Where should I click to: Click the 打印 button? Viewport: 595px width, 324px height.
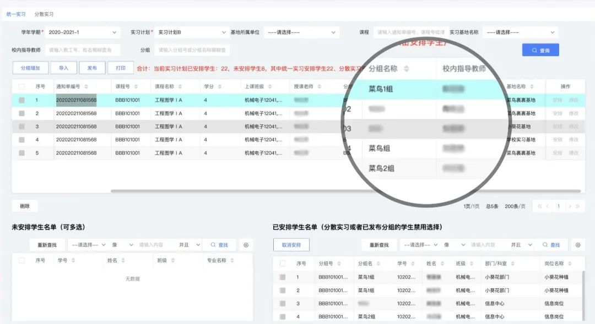coord(121,68)
